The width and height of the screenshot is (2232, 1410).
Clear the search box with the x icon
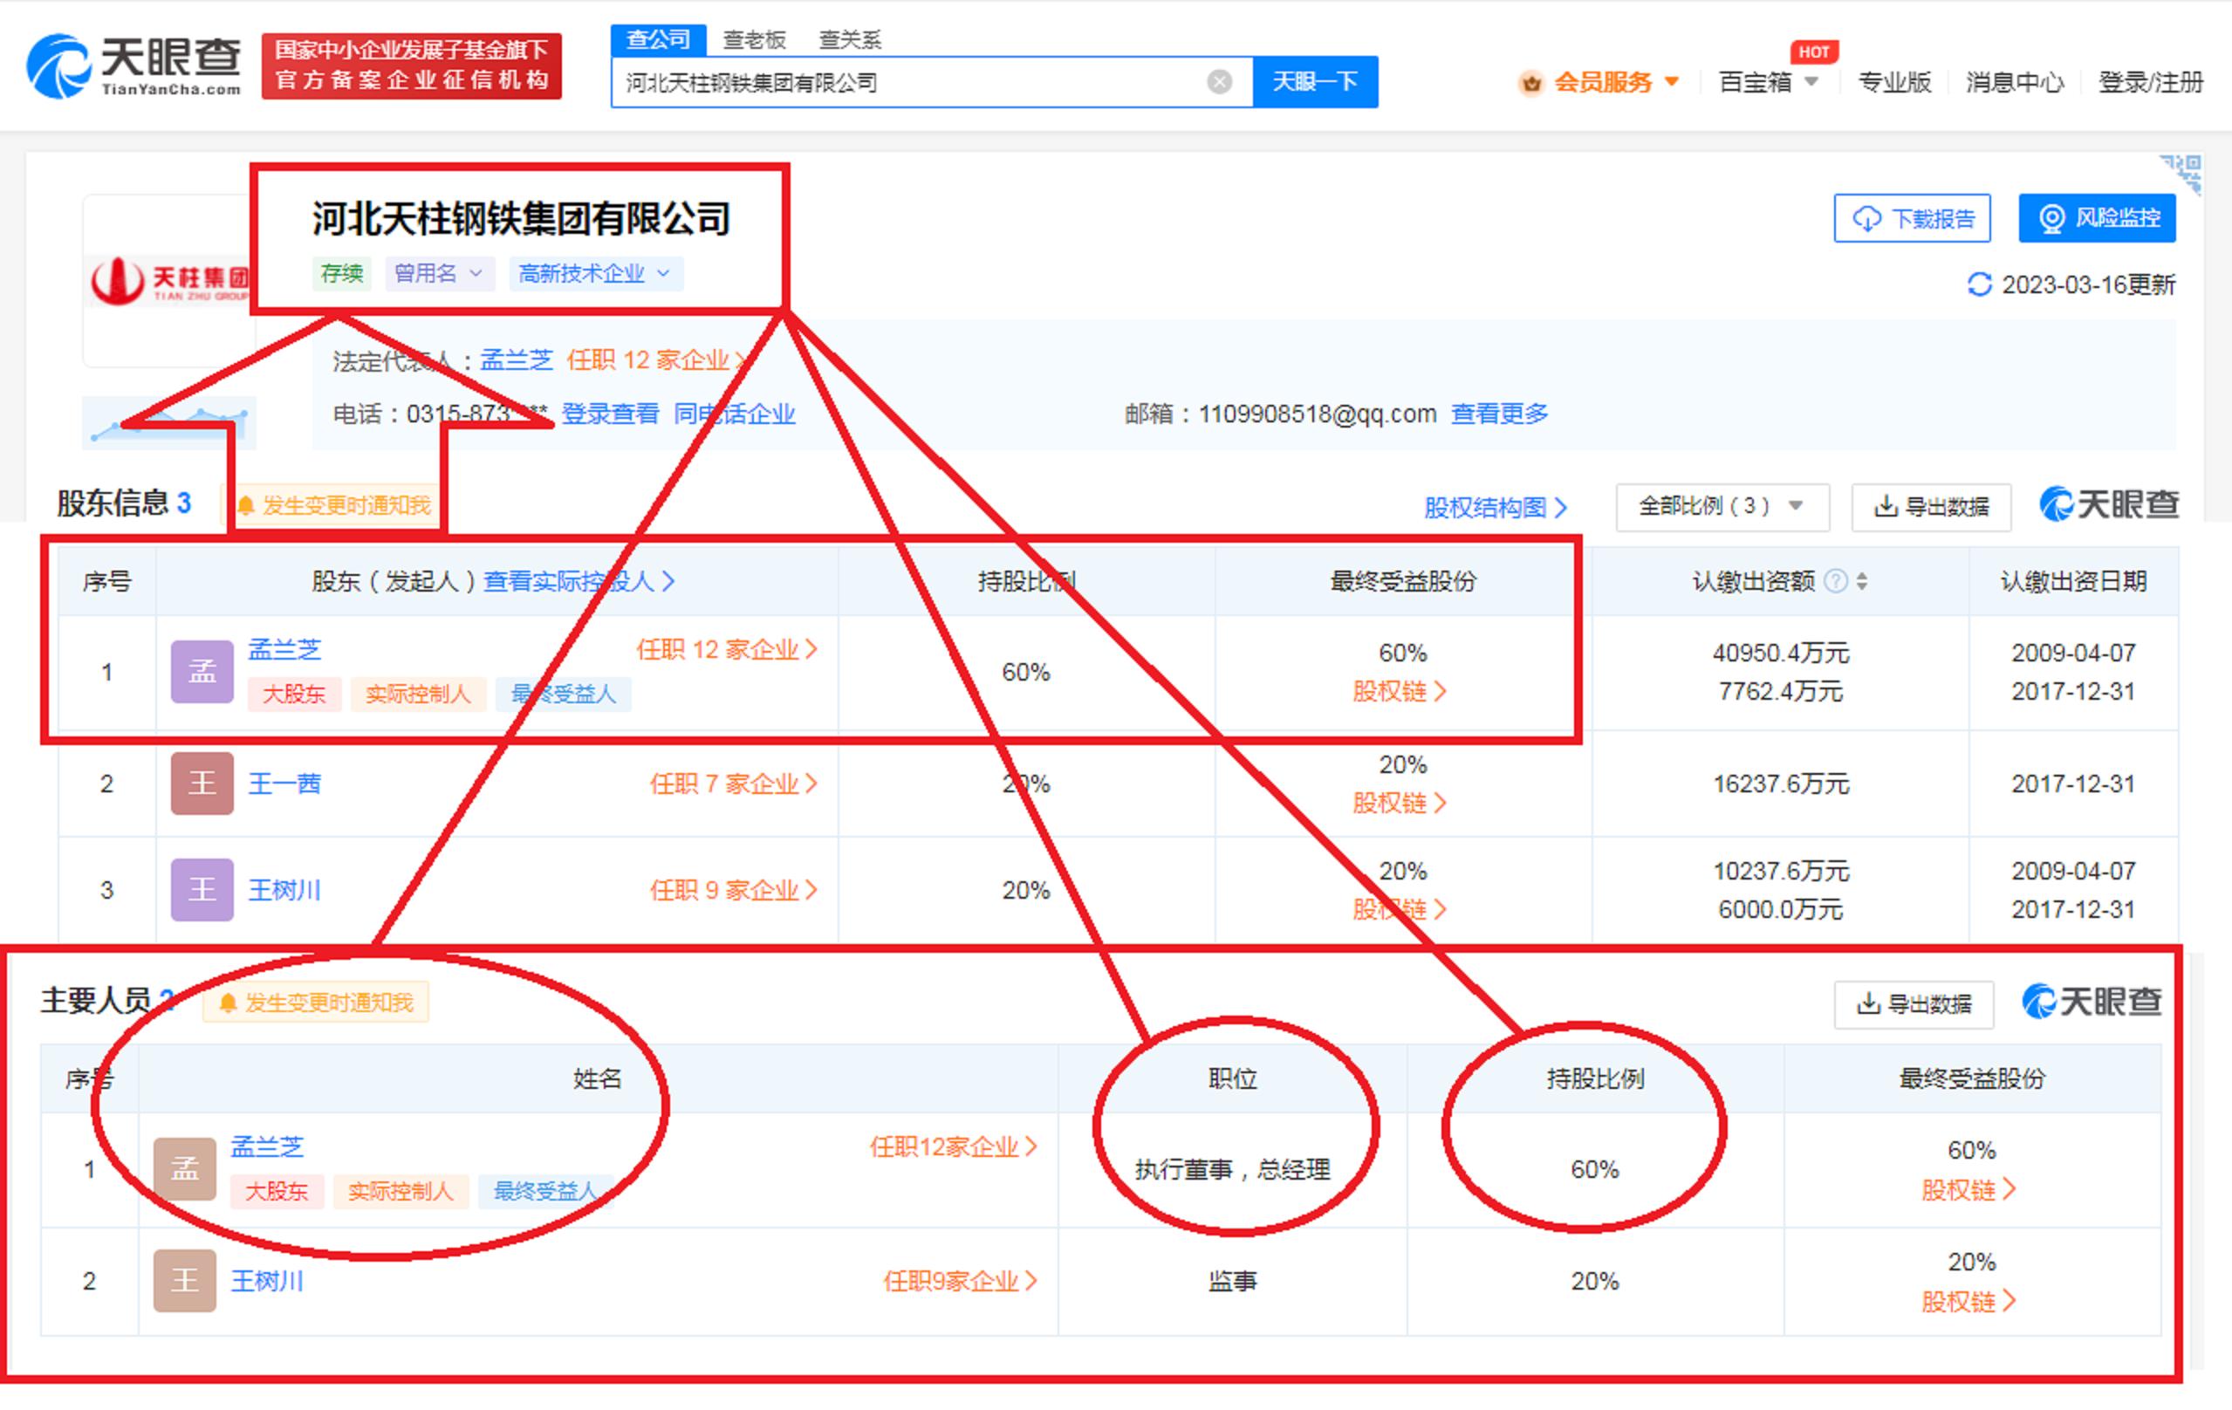[1221, 83]
